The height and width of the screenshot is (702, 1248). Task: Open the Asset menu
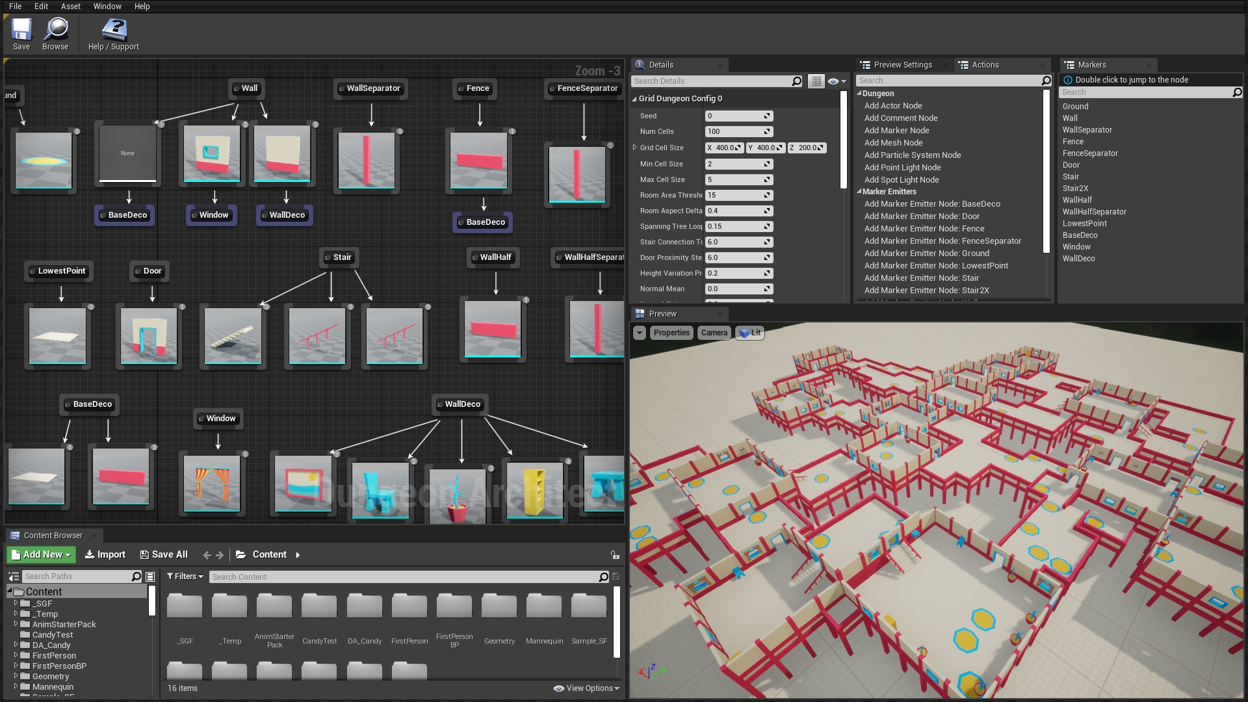click(x=70, y=6)
